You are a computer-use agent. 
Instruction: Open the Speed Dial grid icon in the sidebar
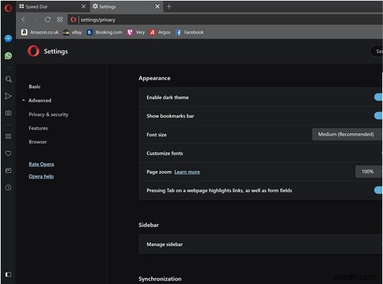8,136
